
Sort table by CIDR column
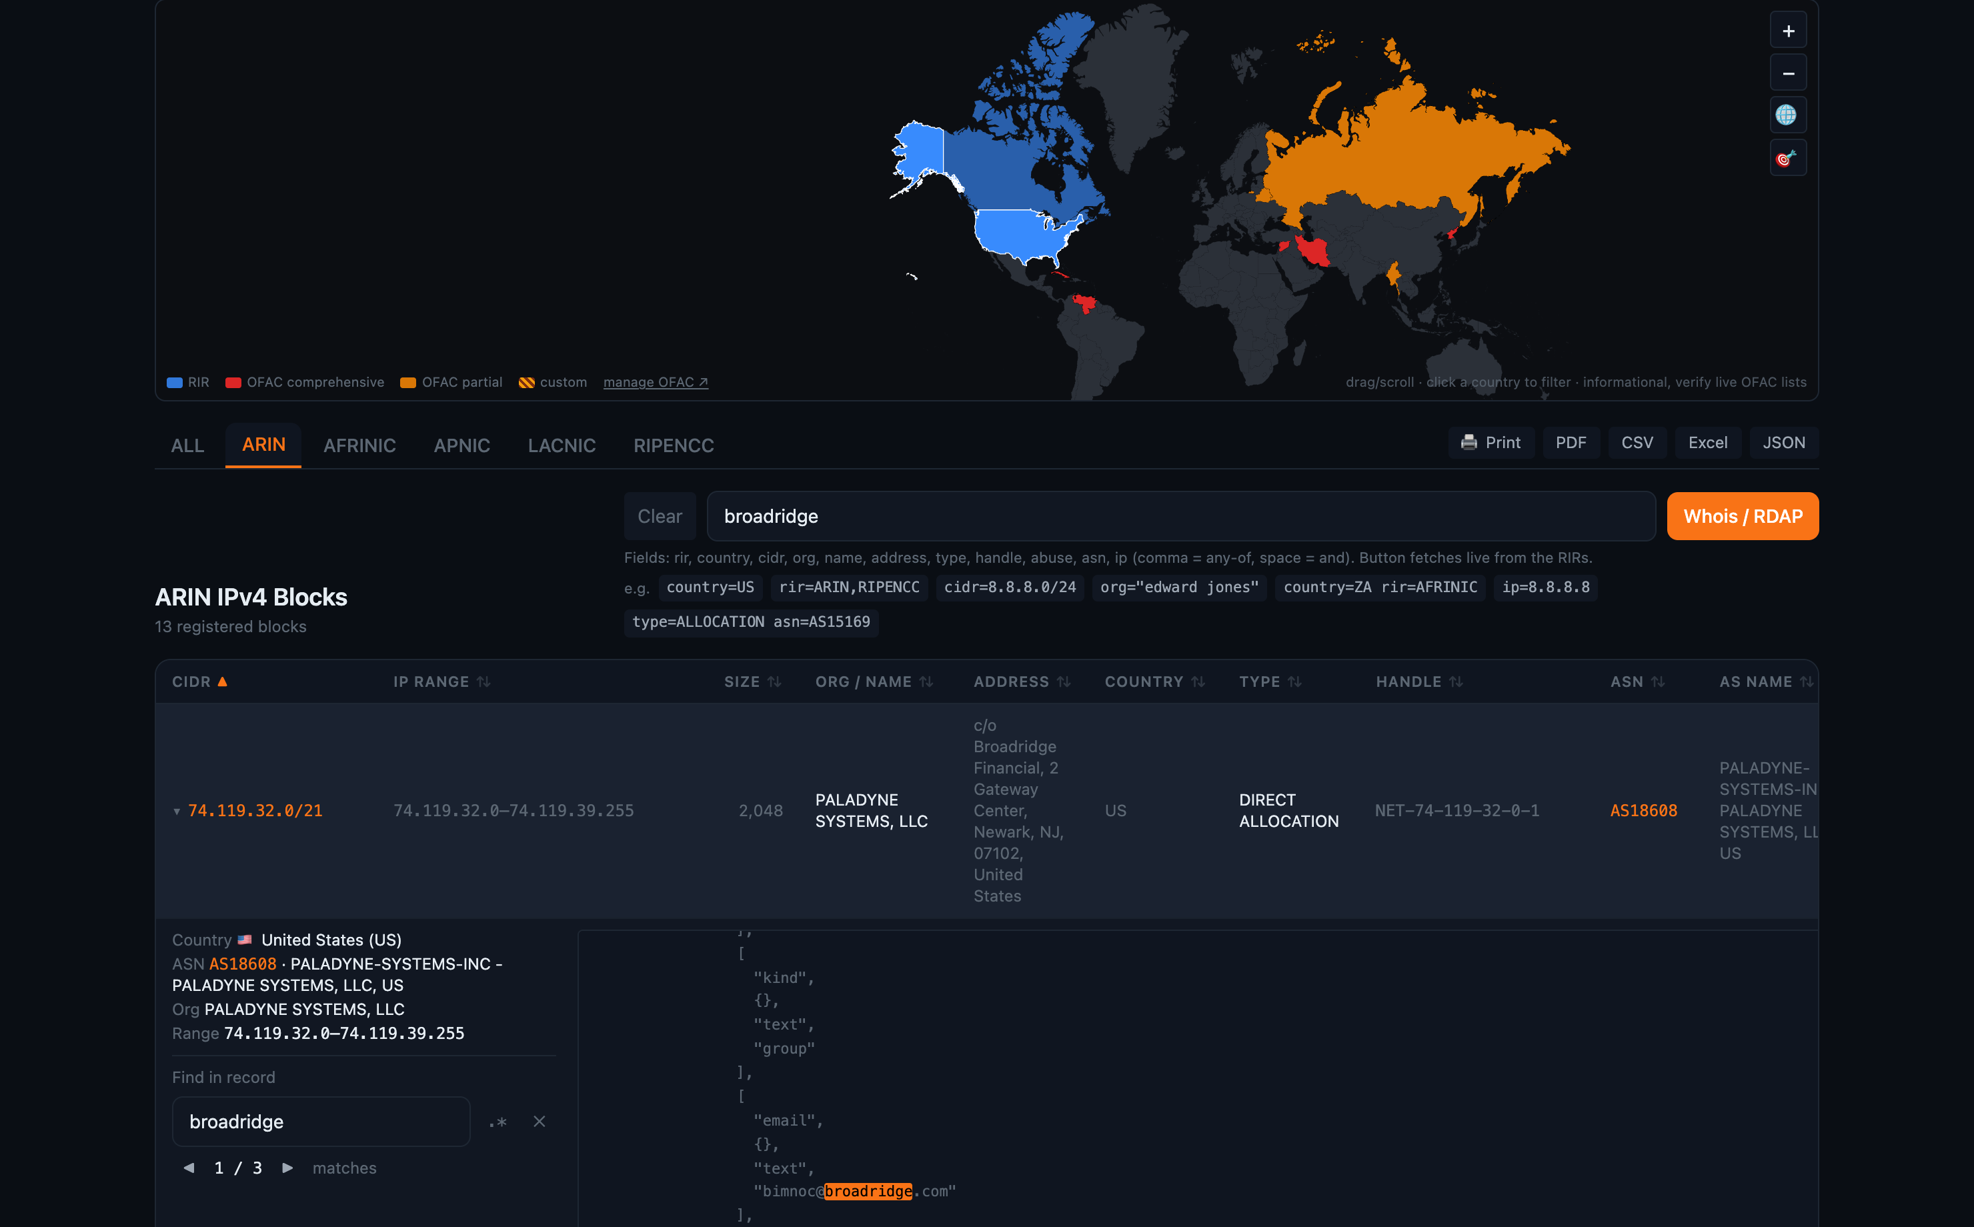(199, 682)
